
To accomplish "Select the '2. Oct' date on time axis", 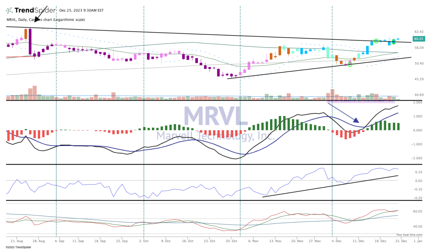I will pyautogui.click(x=144, y=241).
